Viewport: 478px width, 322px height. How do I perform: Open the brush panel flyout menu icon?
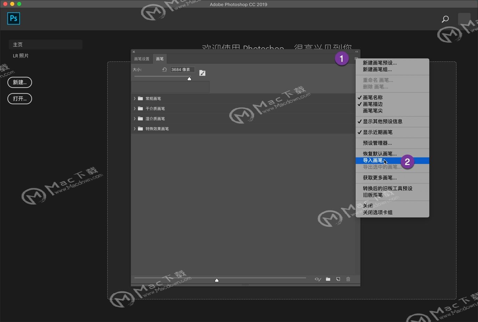coord(356,59)
